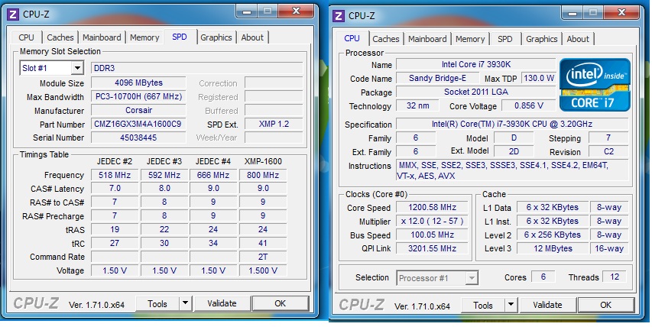Image resolution: width=652 pixels, height=327 pixels.
Task: Click the Corsair manufacturer field
Action: (x=138, y=110)
